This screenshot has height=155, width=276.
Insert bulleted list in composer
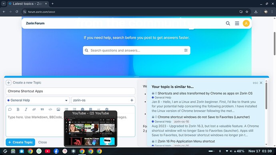point(66,109)
